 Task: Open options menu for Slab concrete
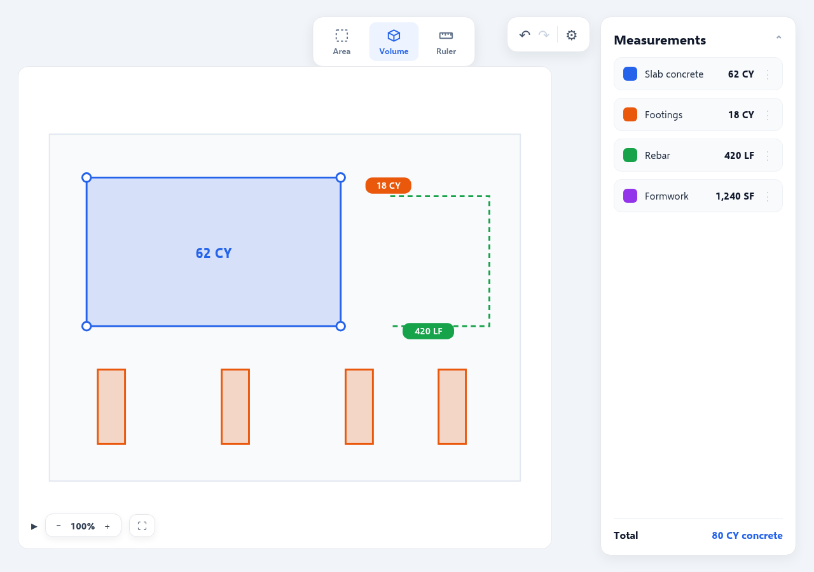[768, 74]
